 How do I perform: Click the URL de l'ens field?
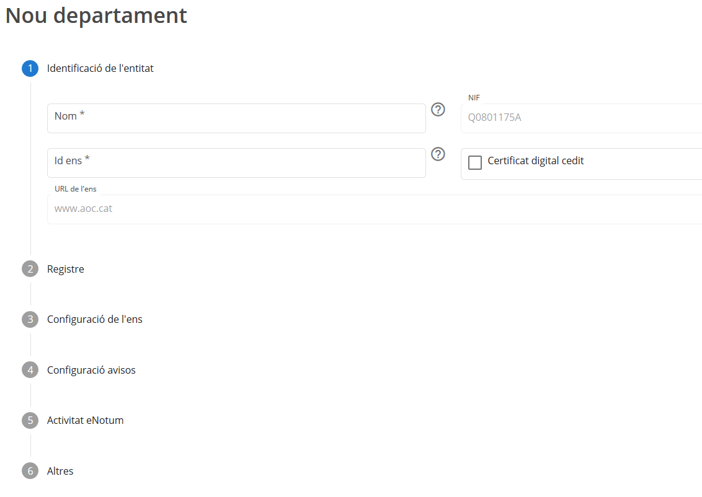coord(375,209)
